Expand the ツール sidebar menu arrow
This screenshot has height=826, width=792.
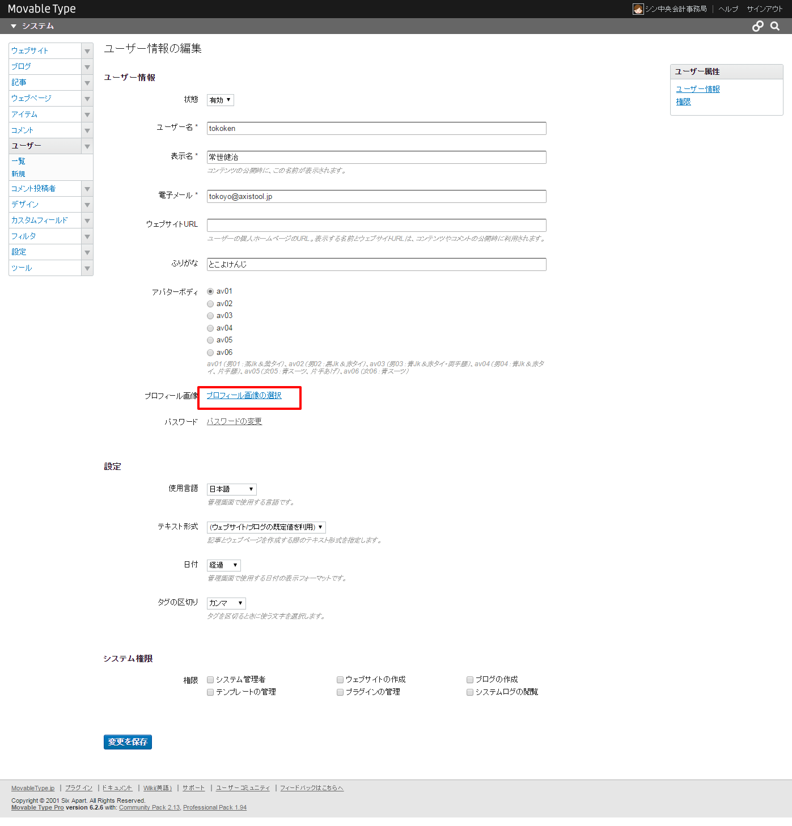pyautogui.click(x=86, y=268)
